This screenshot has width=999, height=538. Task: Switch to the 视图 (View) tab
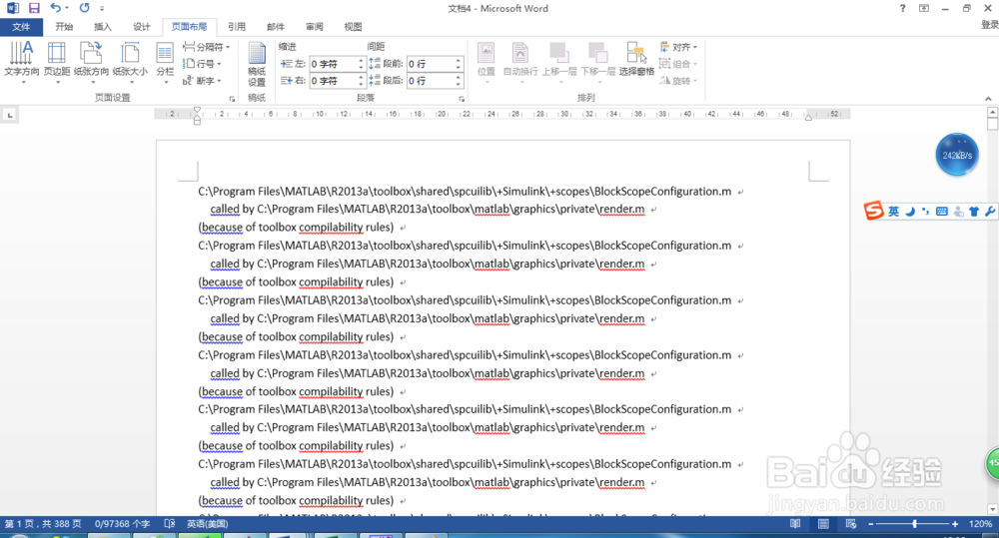[x=353, y=27]
